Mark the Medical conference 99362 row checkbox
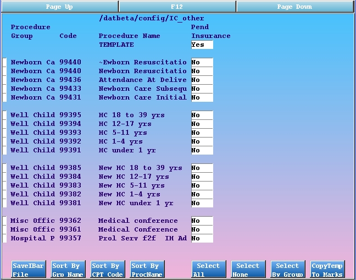This screenshot has height=280, width=356. click(4, 221)
